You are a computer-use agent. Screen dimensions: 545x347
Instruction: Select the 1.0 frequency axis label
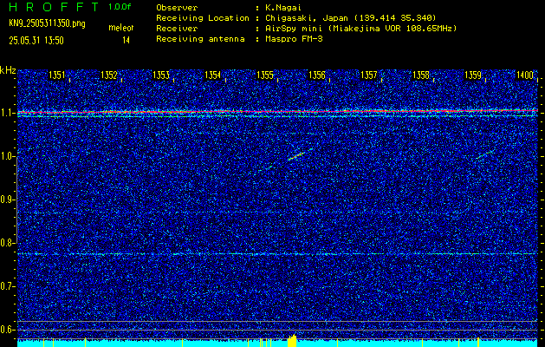pos(7,157)
